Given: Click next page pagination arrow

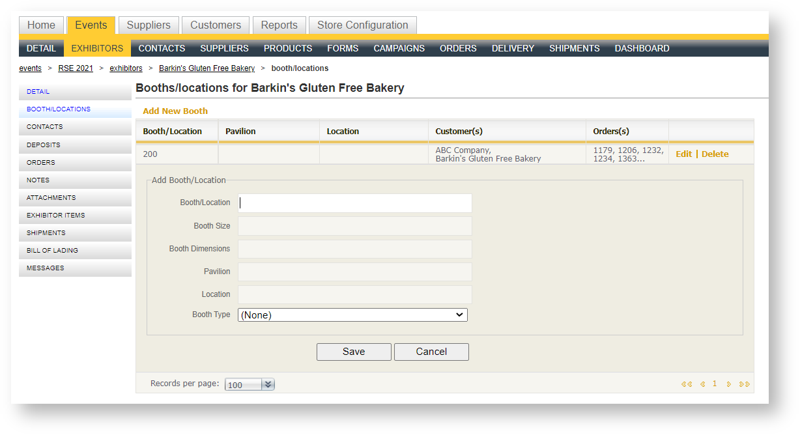Looking at the screenshot, I should 729,384.
